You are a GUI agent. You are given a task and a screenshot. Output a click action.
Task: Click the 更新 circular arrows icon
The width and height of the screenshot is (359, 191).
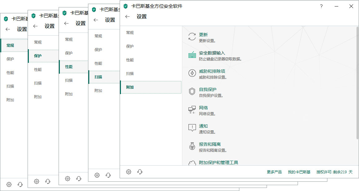pos(192,37)
